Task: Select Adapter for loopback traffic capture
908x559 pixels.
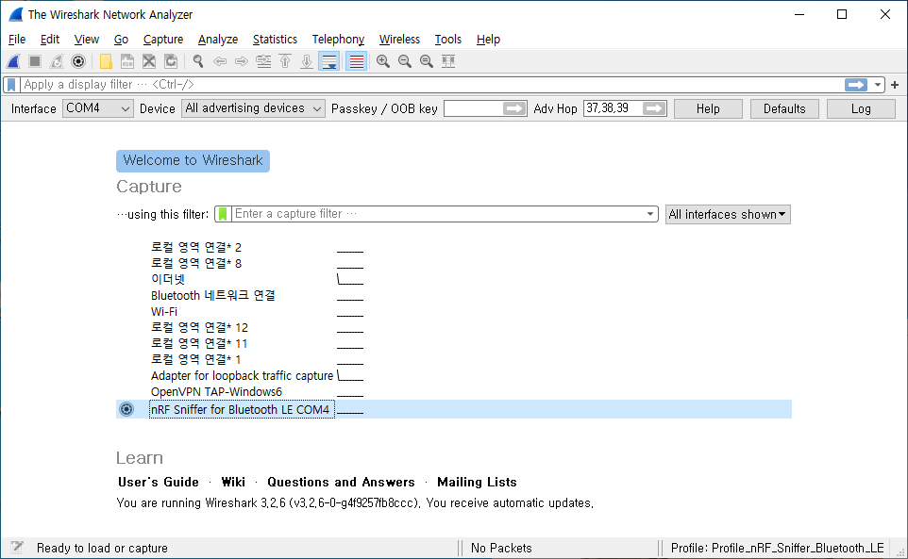Action: click(242, 376)
